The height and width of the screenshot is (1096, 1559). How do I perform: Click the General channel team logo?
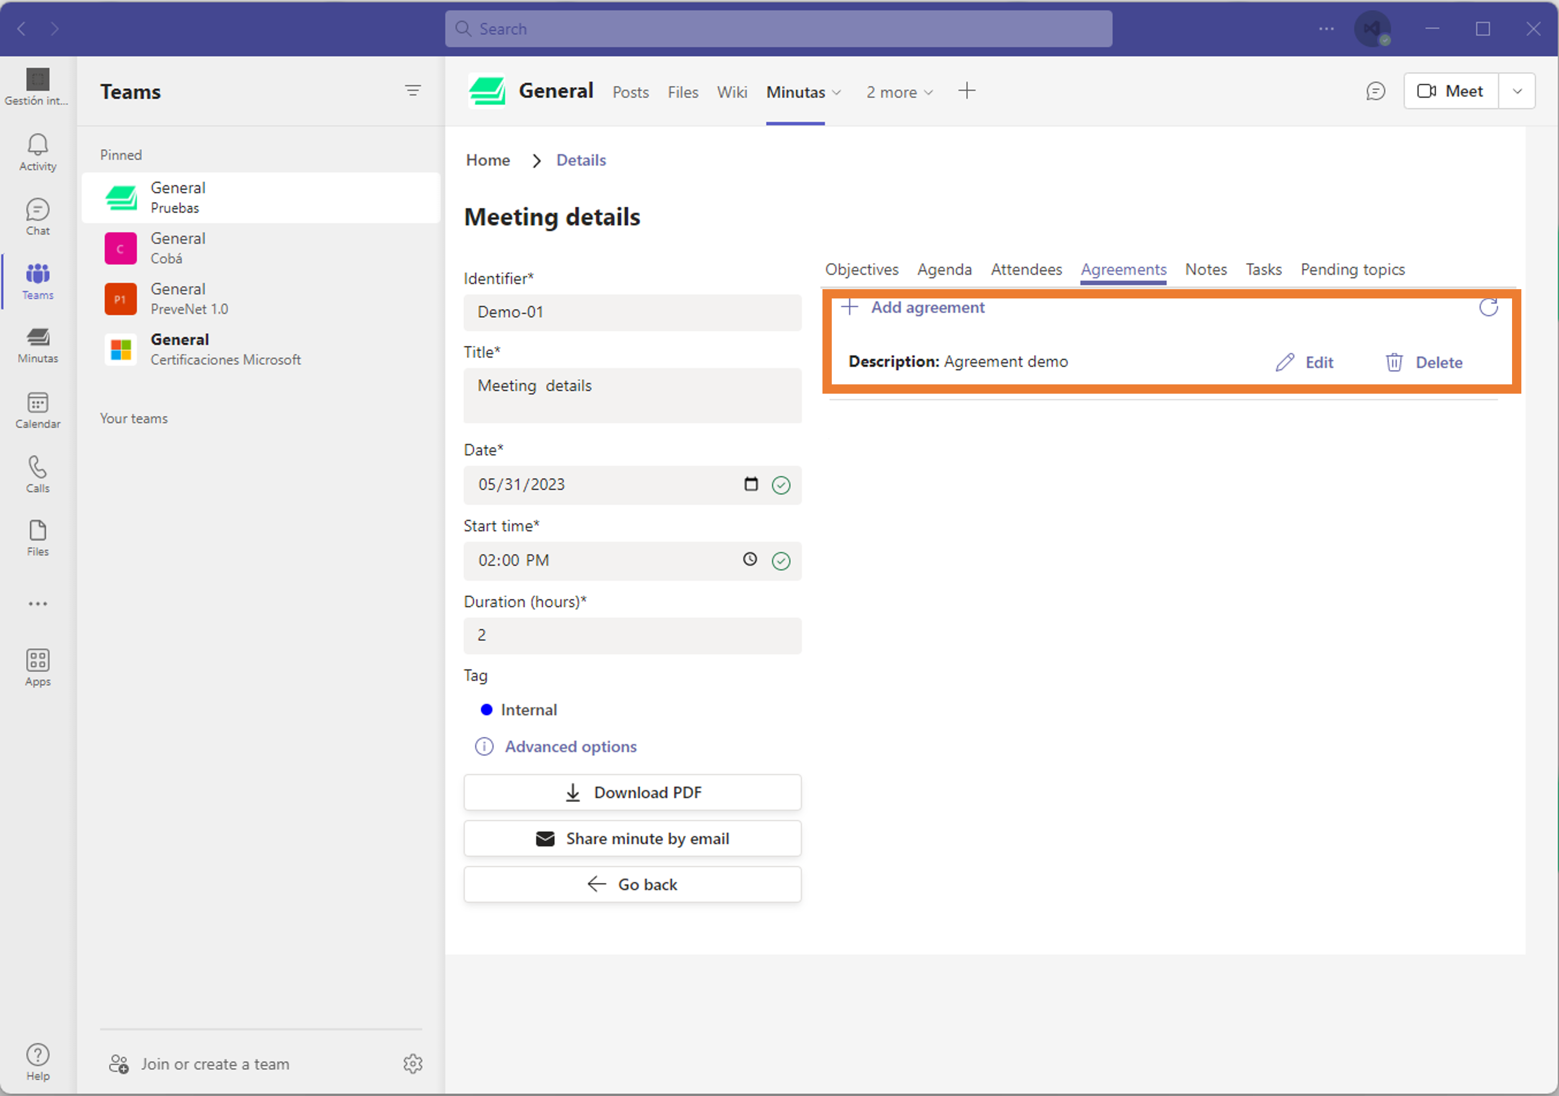[487, 91]
